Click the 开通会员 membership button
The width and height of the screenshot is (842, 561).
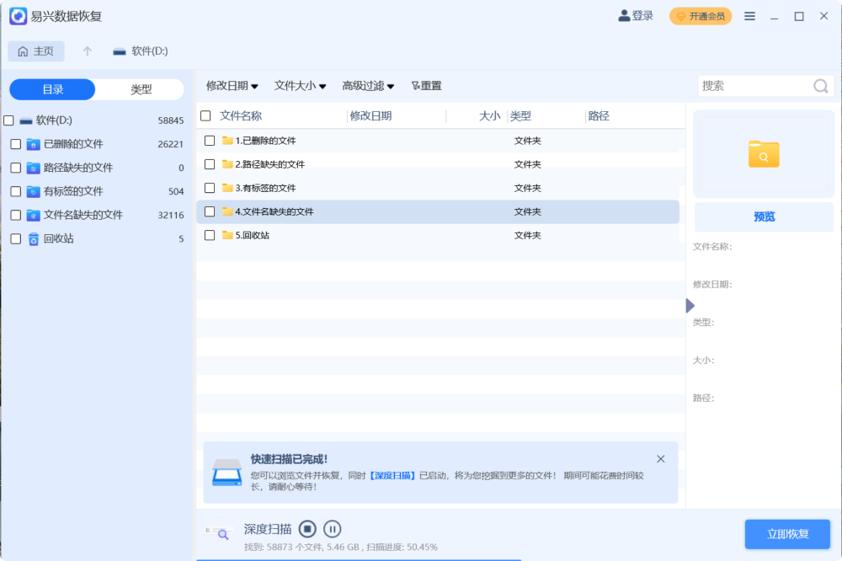coord(700,15)
